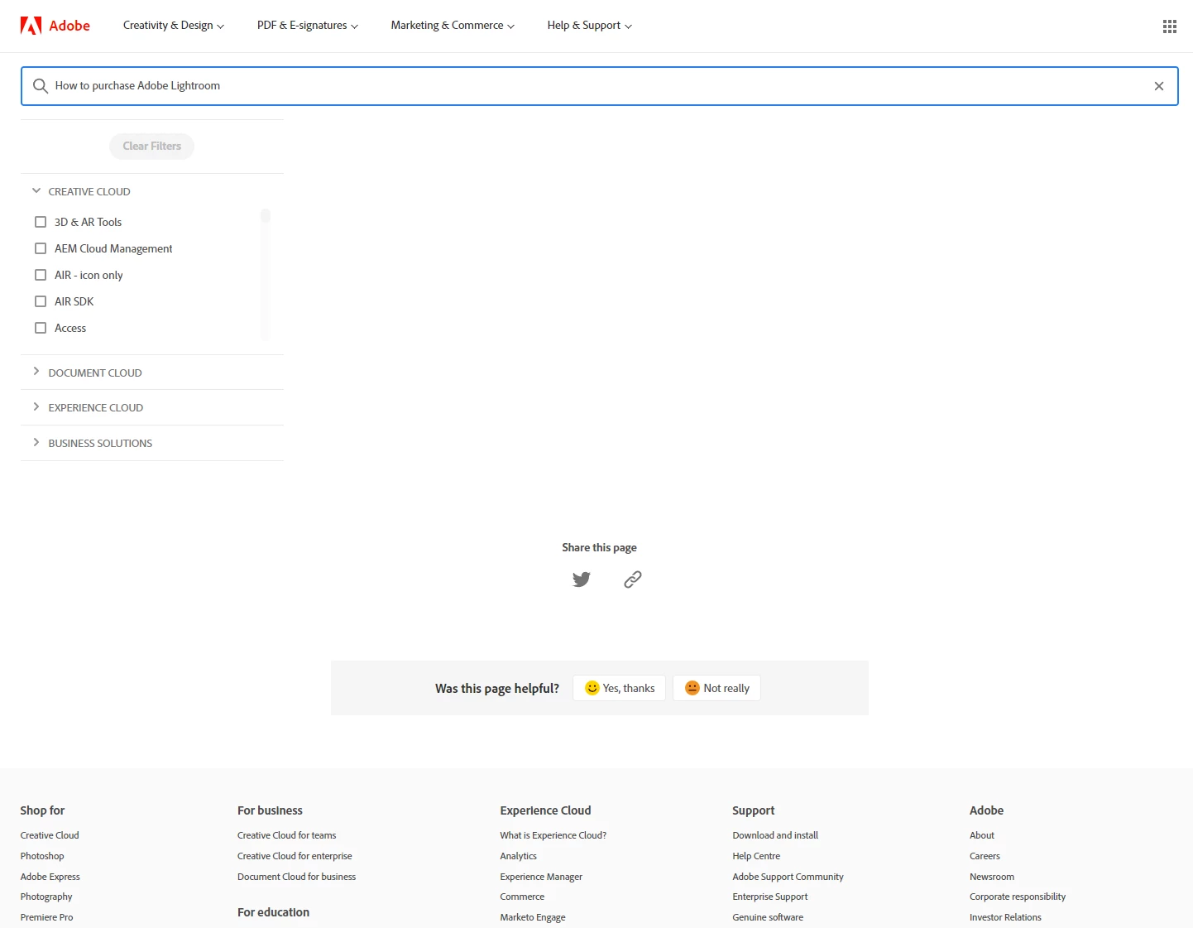Viewport: 1193px width, 928px height.
Task: Check the AEM Cloud Management checkbox
Action: (41, 248)
